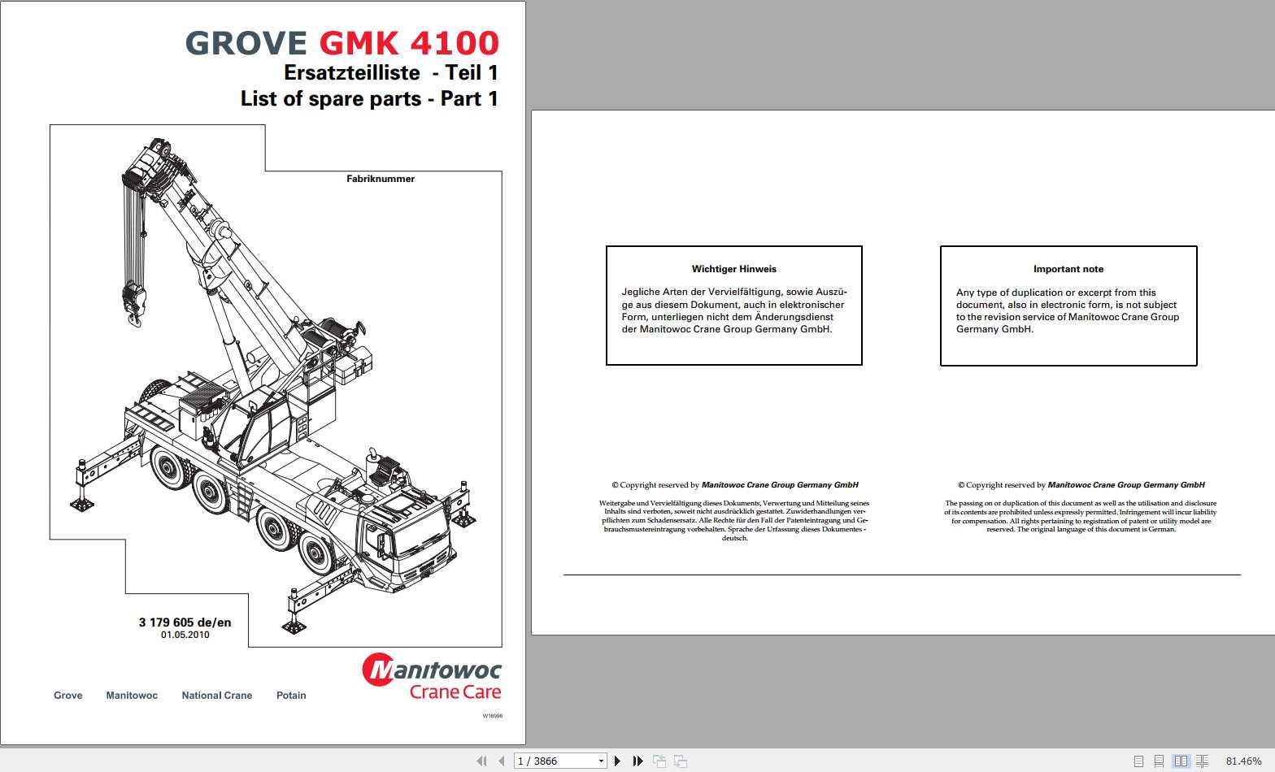Viewport: 1275px width, 772px height.
Task: Click the Manitowoc brand text in footer
Action: click(132, 696)
